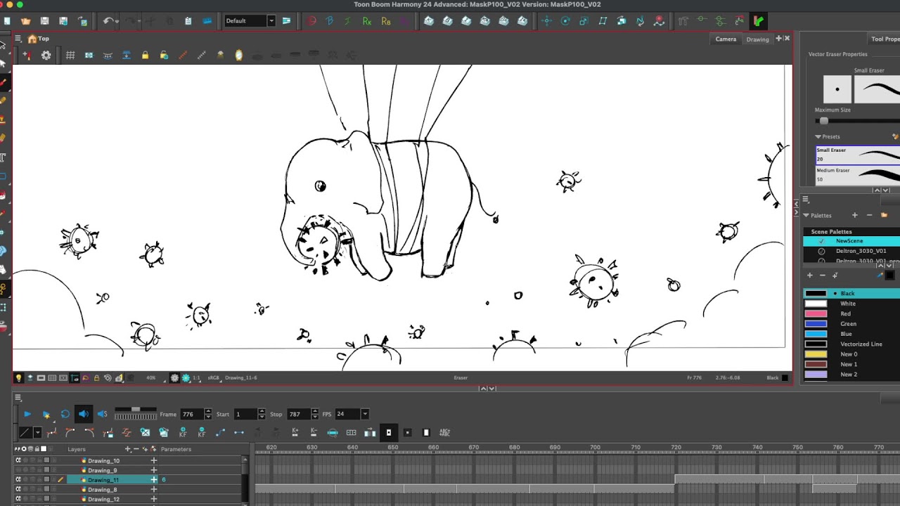The height and width of the screenshot is (506, 900).
Task: Toggle the loop playback button
Action: tap(65, 415)
